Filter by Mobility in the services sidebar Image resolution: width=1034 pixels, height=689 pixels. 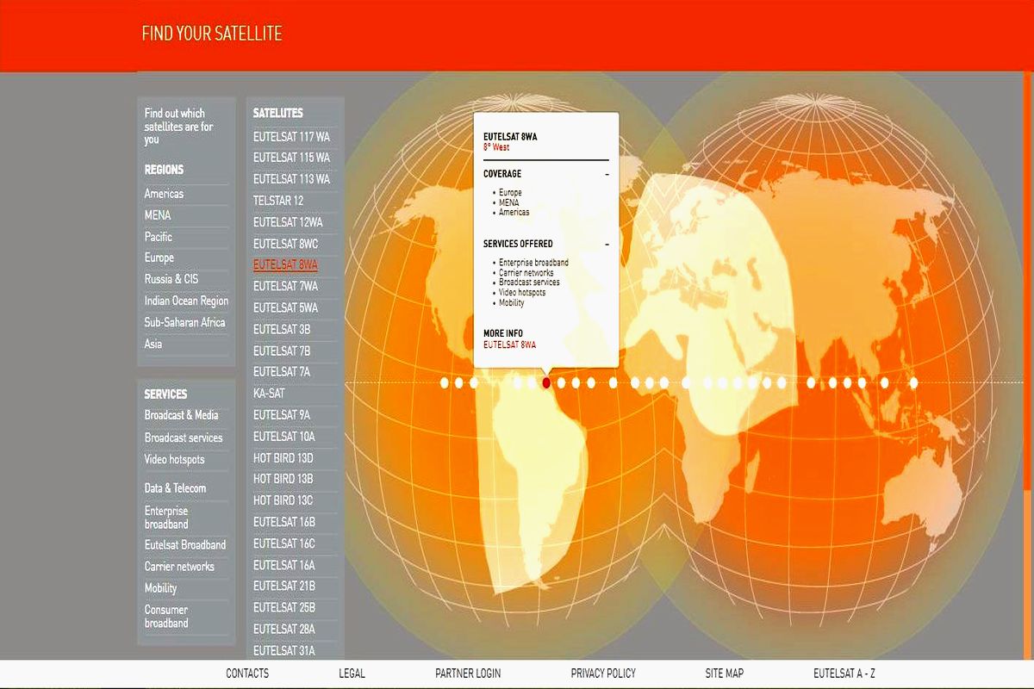[x=161, y=588]
